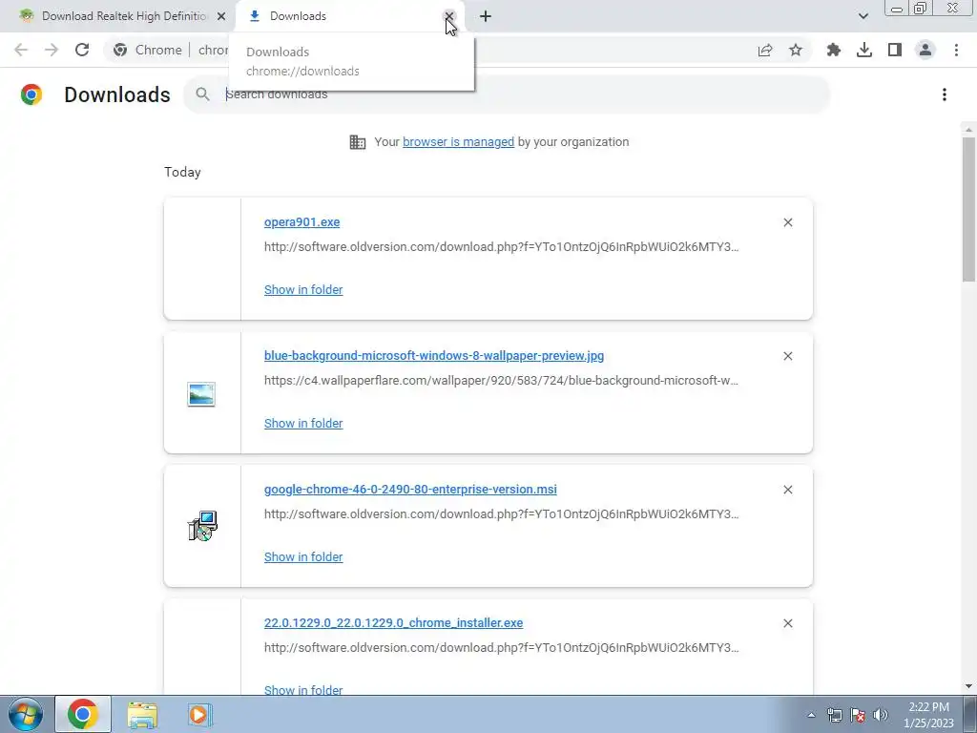Click the Chrome taskbar button
The height and width of the screenshot is (733, 977).
tap(83, 714)
